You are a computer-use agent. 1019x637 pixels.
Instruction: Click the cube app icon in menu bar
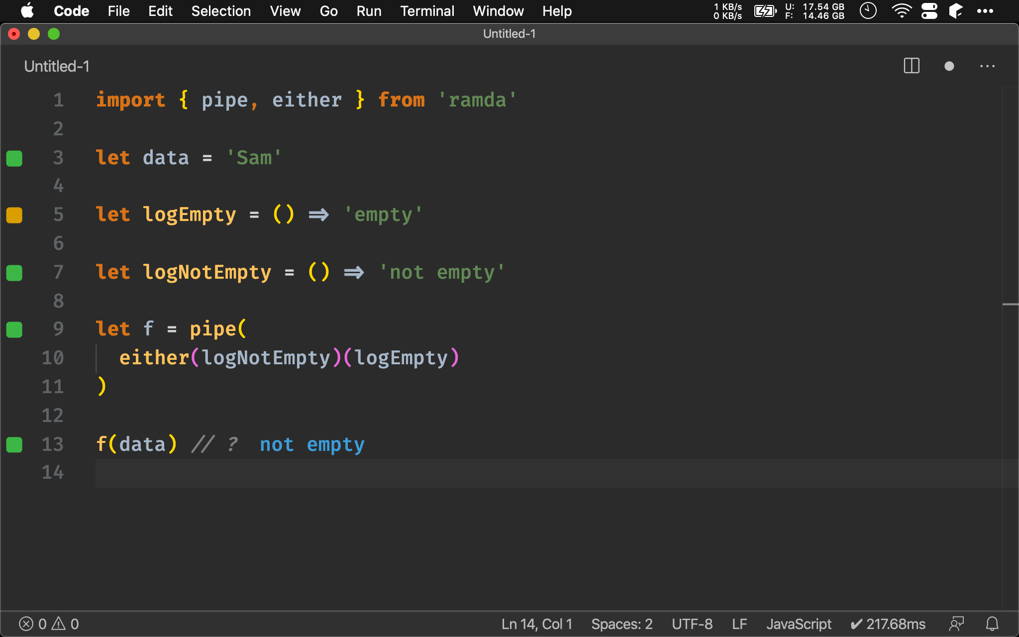(x=956, y=10)
